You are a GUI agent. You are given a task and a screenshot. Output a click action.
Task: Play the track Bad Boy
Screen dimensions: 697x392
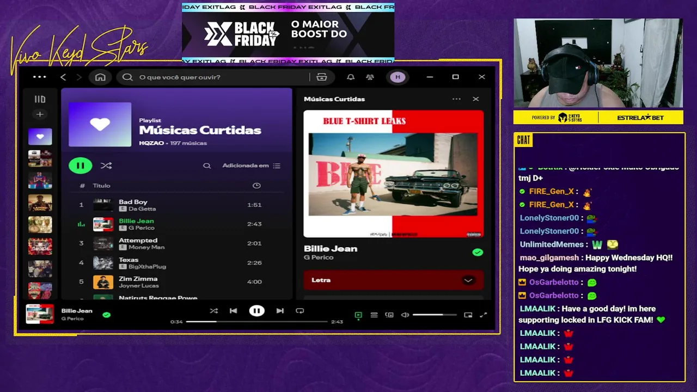(x=176, y=205)
